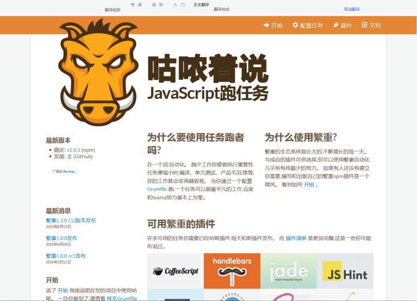Select the 专家 translation level
Viewport: 417px width, 301px height.
(137, 5)
